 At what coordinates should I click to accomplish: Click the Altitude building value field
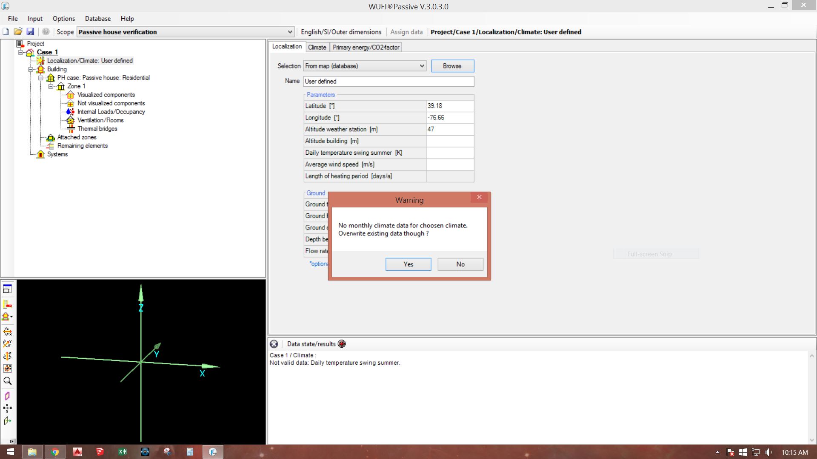click(x=449, y=141)
